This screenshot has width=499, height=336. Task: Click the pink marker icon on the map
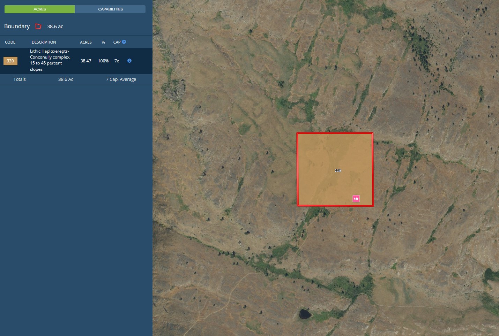356,199
